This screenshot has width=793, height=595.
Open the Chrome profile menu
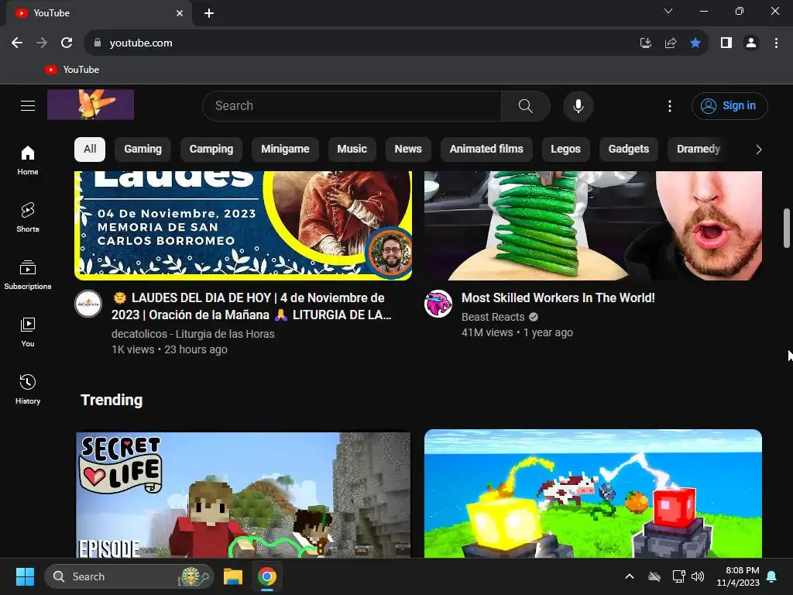click(x=751, y=43)
